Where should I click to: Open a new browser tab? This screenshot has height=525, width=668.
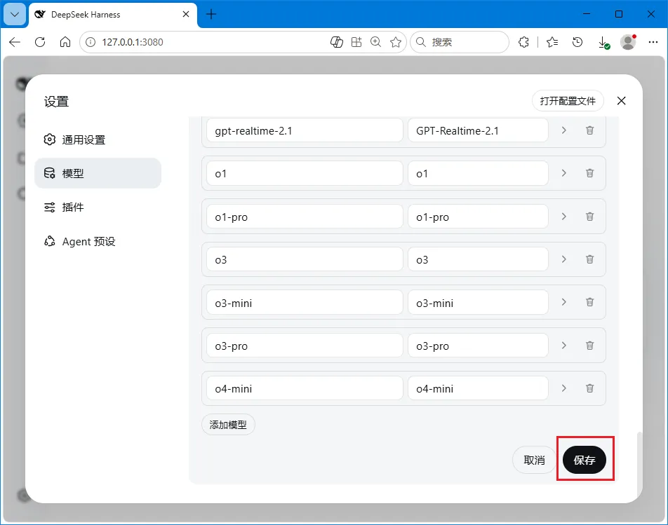coord(211,14)
